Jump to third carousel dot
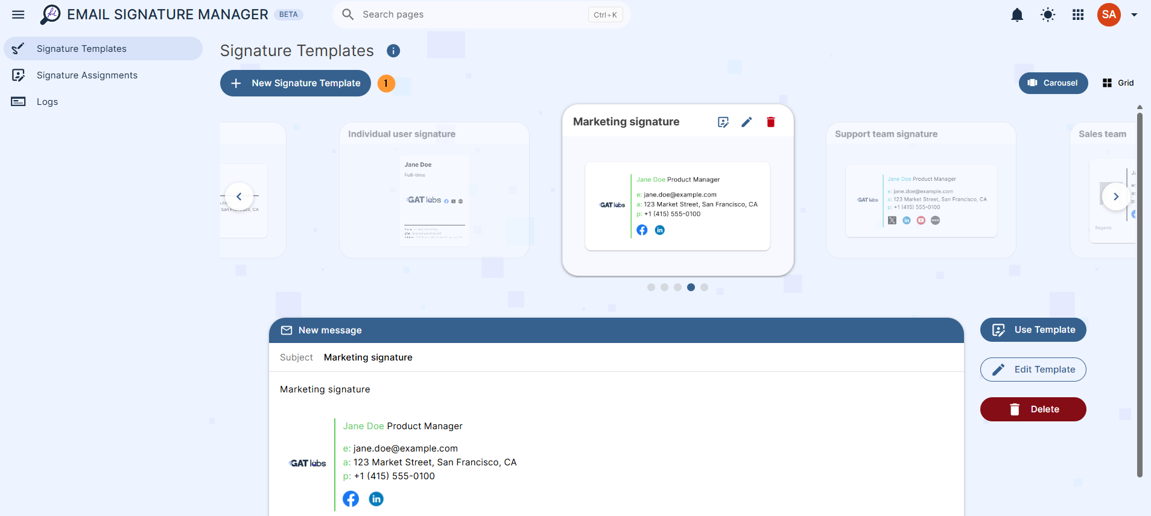 tap(677, 288)
